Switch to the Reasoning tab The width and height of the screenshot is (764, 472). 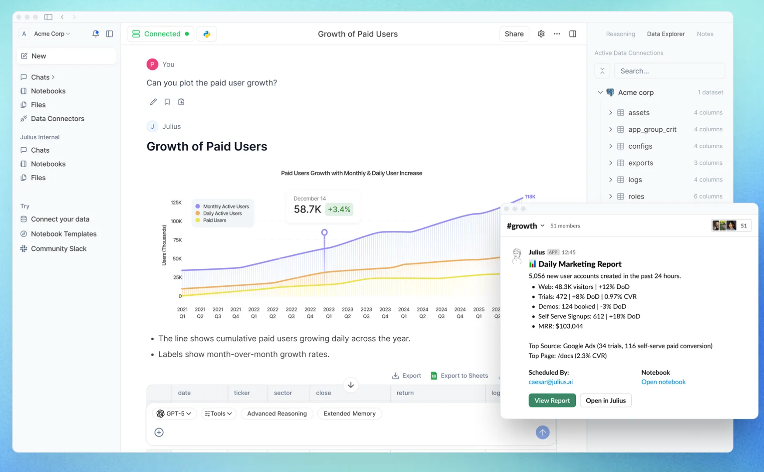pos(620,34)
